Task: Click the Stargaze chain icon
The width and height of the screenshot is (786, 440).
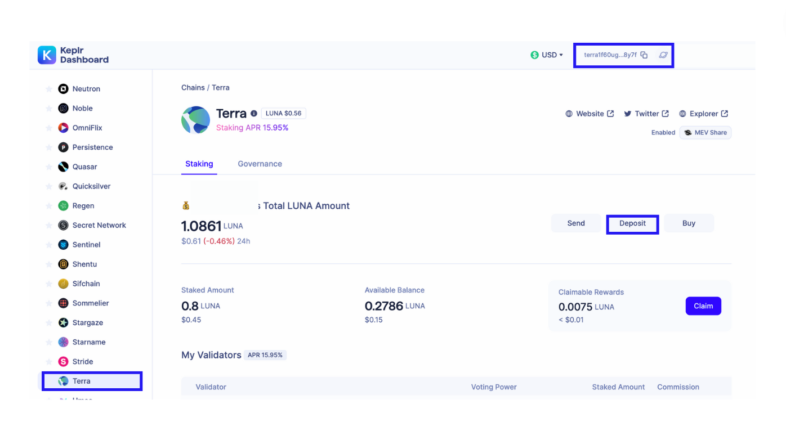Action: tap(63, 323)
